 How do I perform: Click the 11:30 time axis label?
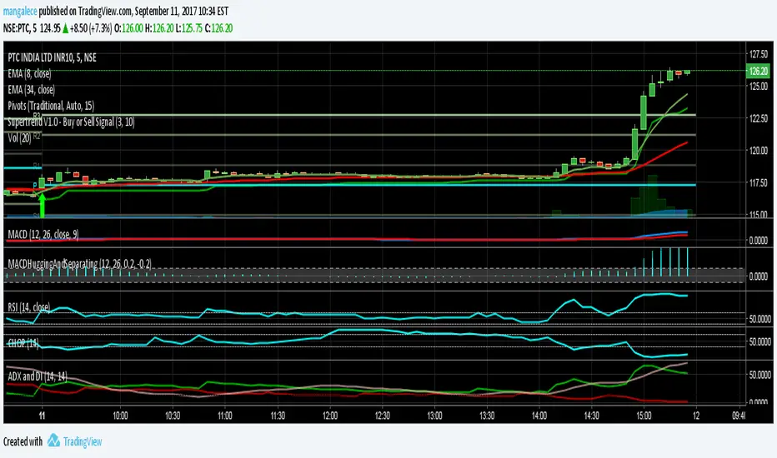point(278,416)
